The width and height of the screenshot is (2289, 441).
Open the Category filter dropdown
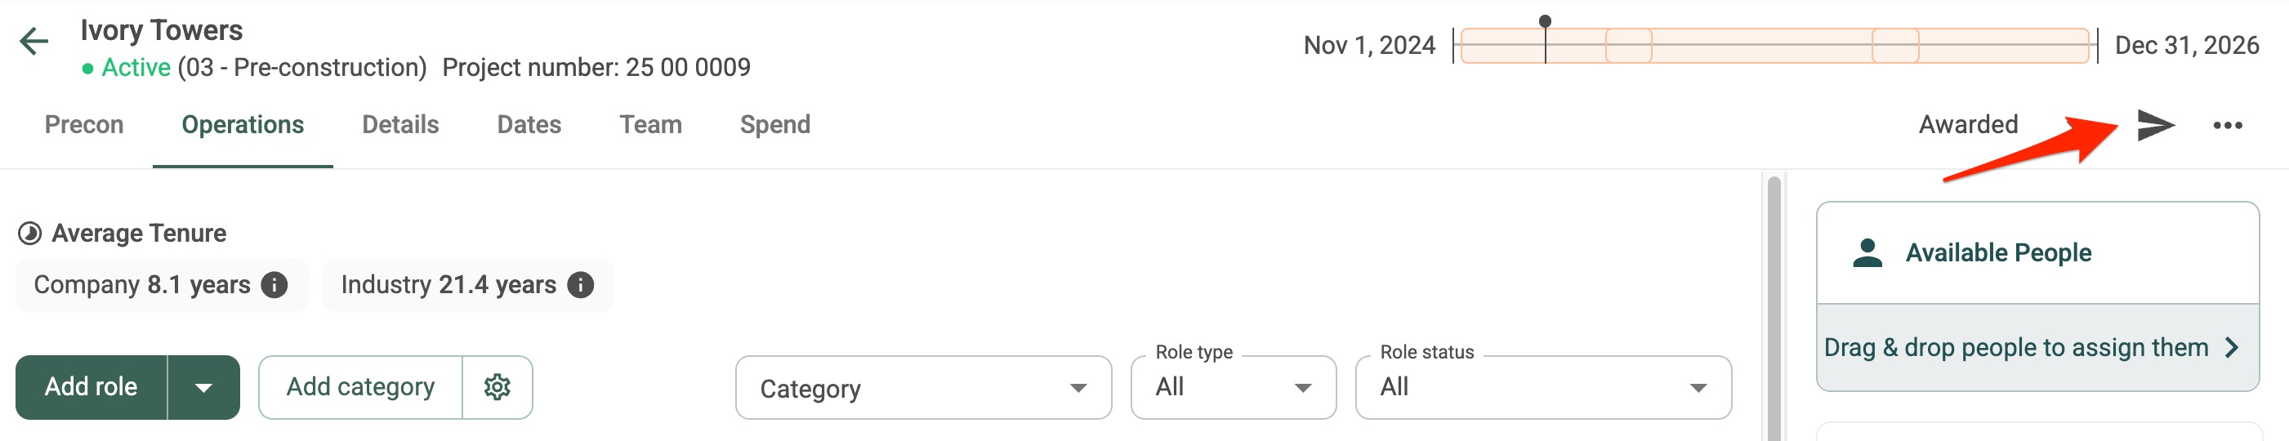point(923,388)
